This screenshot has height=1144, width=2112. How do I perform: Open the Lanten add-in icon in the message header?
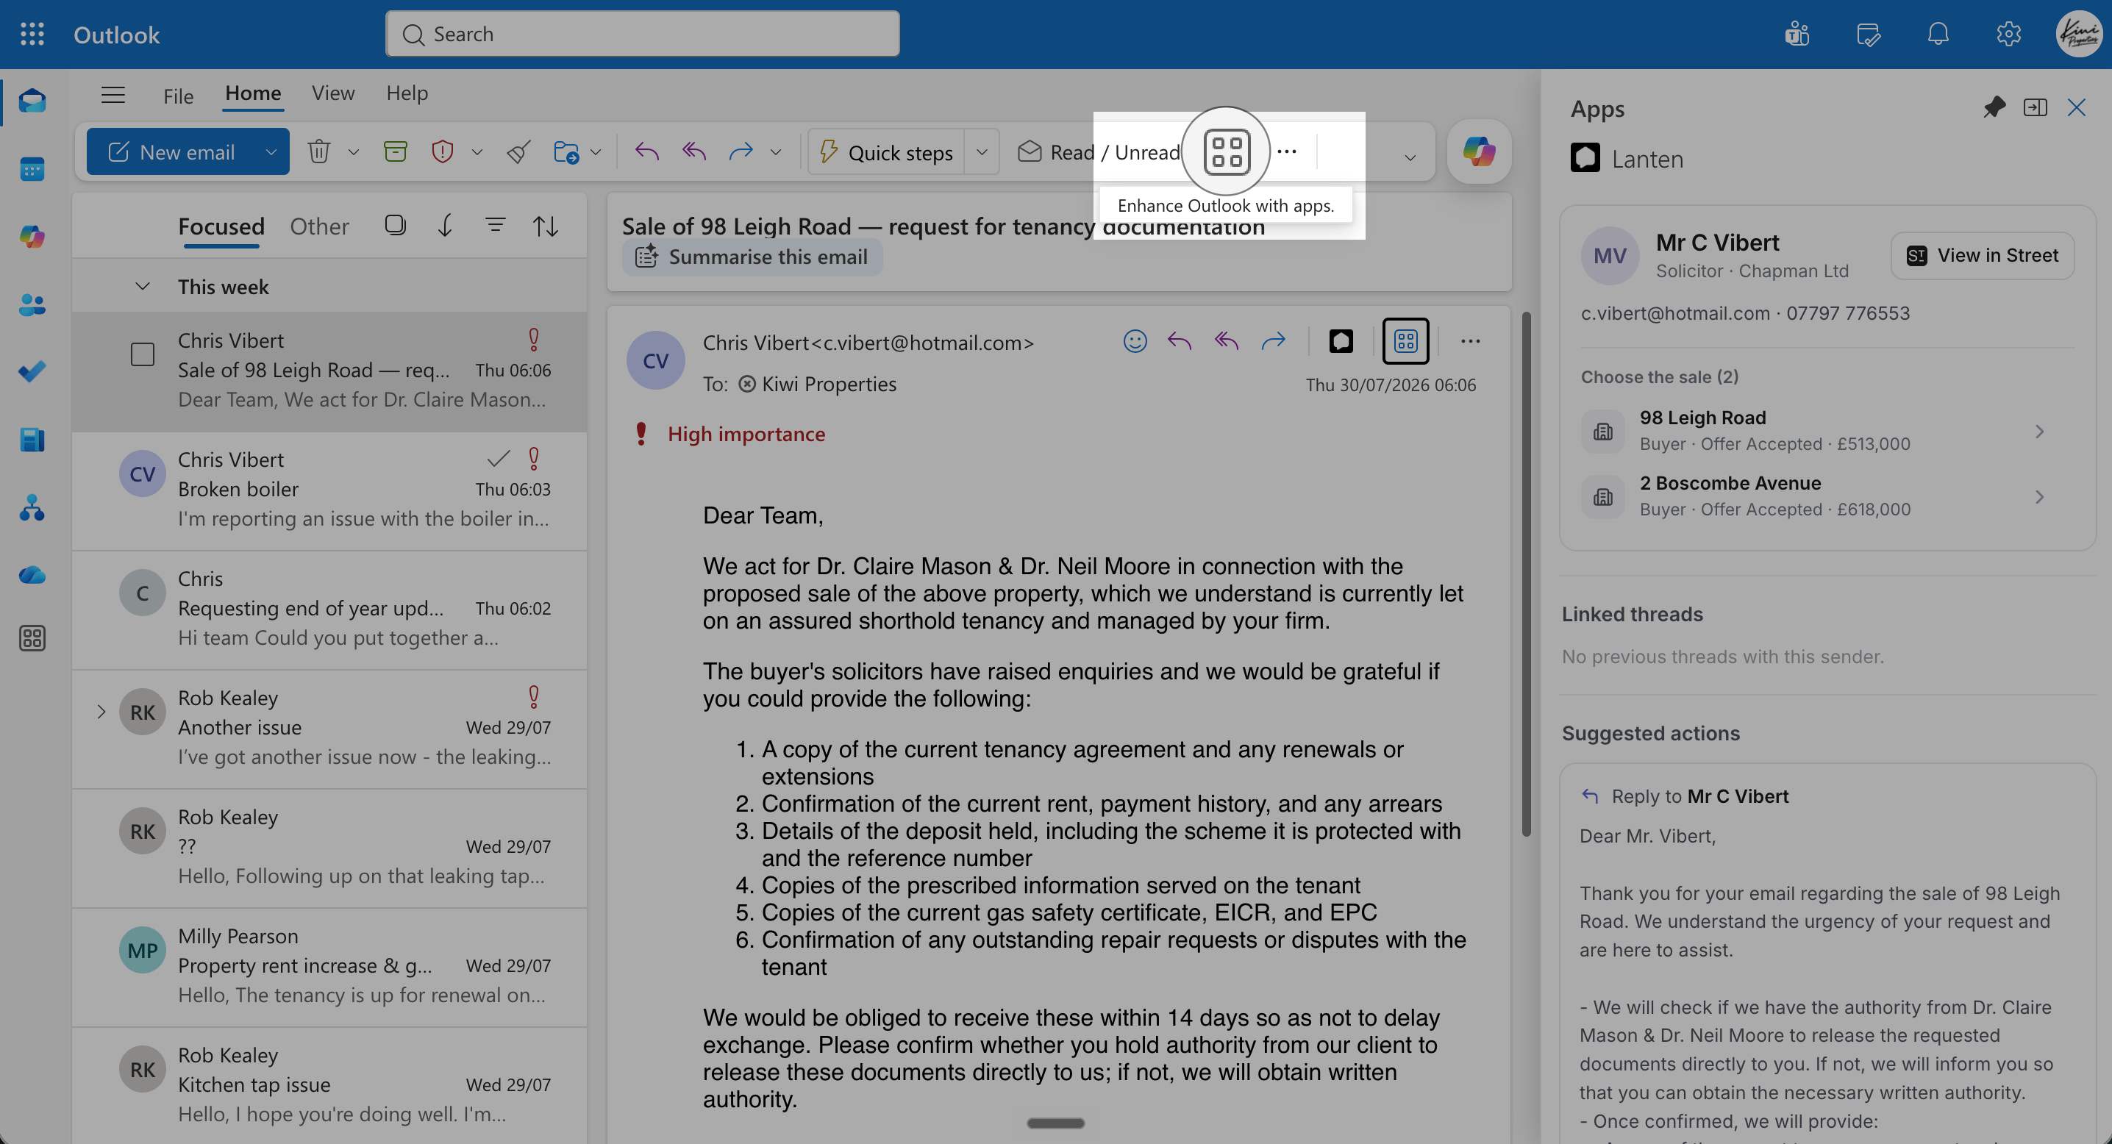coord(1341,341)
